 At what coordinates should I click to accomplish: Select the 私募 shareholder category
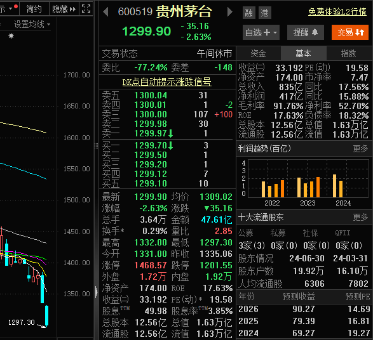point(278,233)
